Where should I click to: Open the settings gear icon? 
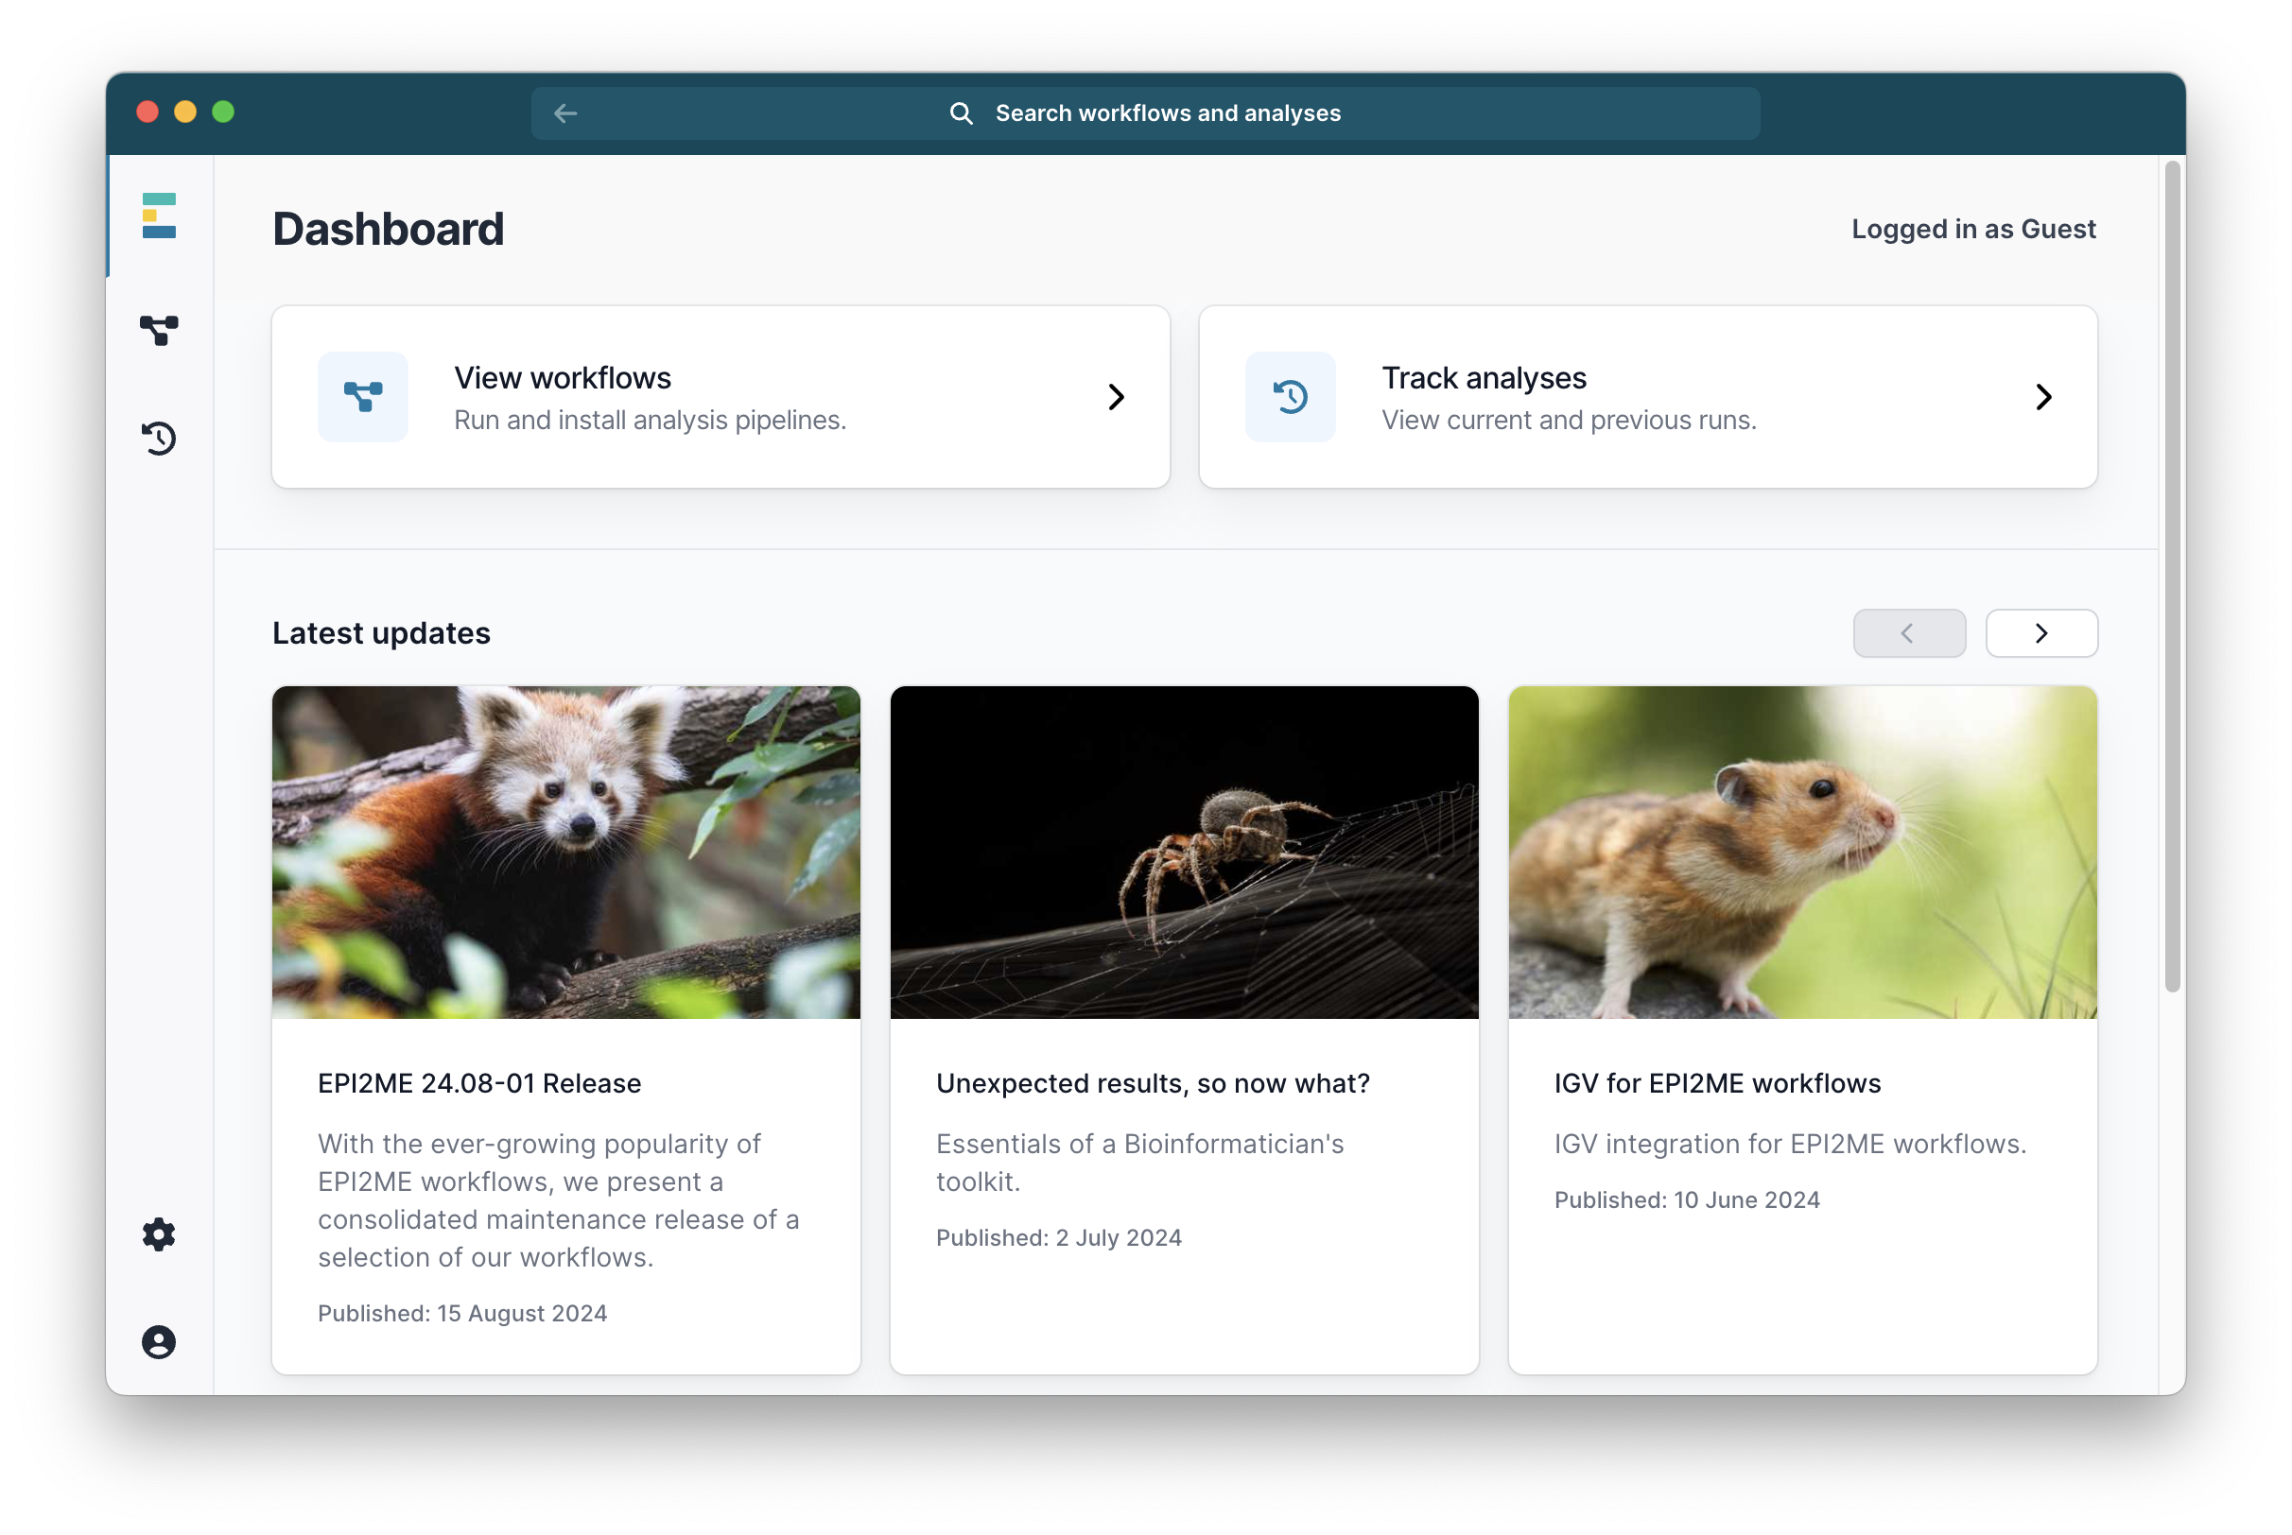[x=159, y=1234]
